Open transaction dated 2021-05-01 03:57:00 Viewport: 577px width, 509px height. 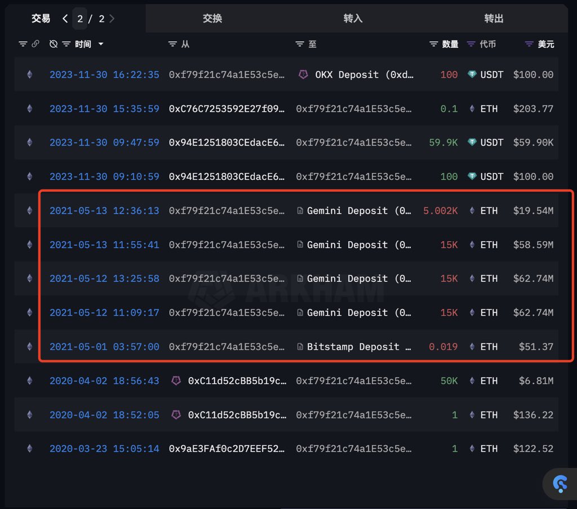click(104, 347)
